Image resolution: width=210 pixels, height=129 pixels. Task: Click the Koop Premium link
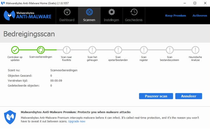(x=176, y=16)
